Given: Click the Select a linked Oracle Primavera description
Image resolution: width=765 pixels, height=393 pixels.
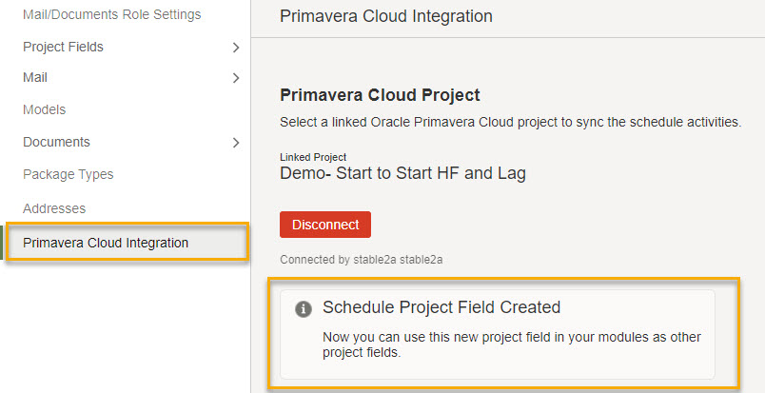Looking at the screenshot, I should coord(510,122).
